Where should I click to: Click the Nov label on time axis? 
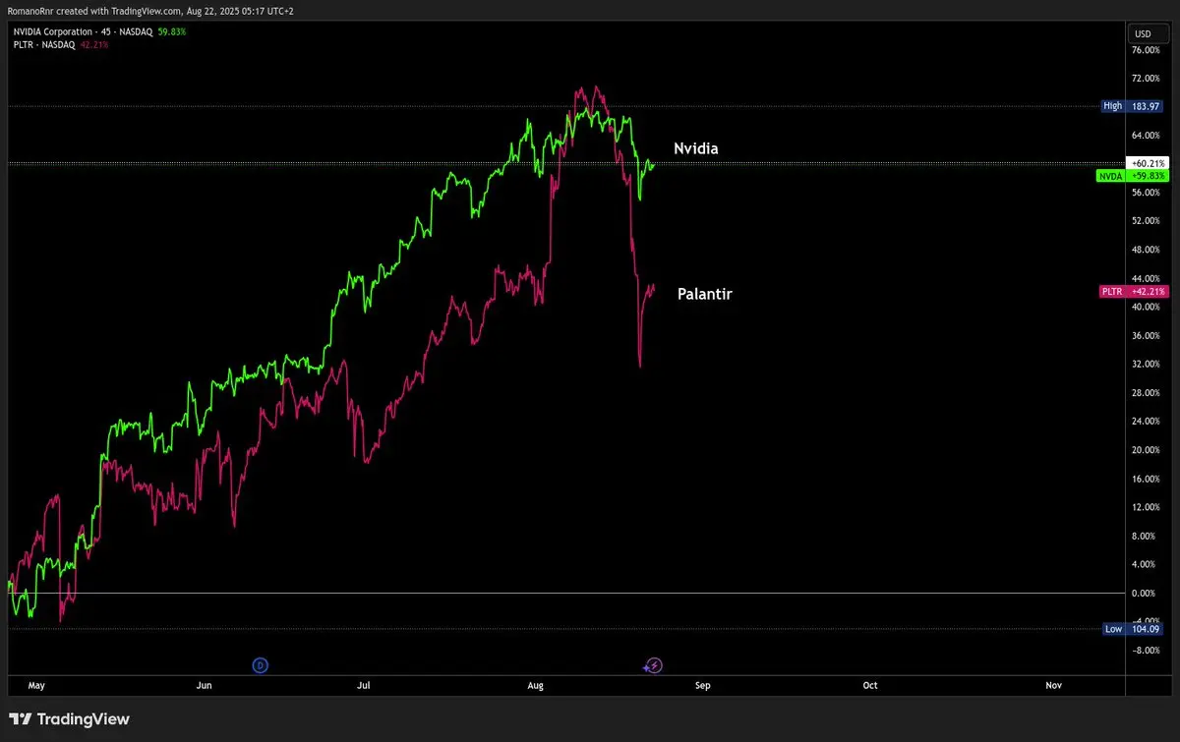coord(1054,684)
